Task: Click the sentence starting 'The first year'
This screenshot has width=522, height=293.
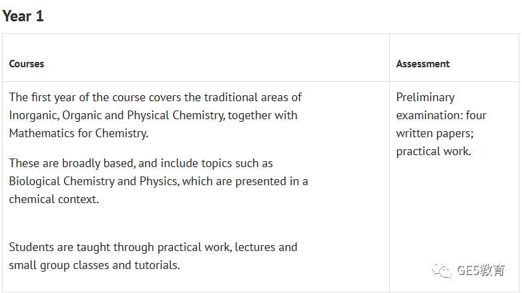Action: [x=155, y=97]
